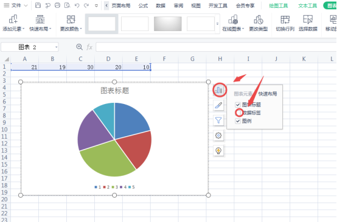Click the chart legend
This screenshot has width=337, height=222.
[114, 187]
